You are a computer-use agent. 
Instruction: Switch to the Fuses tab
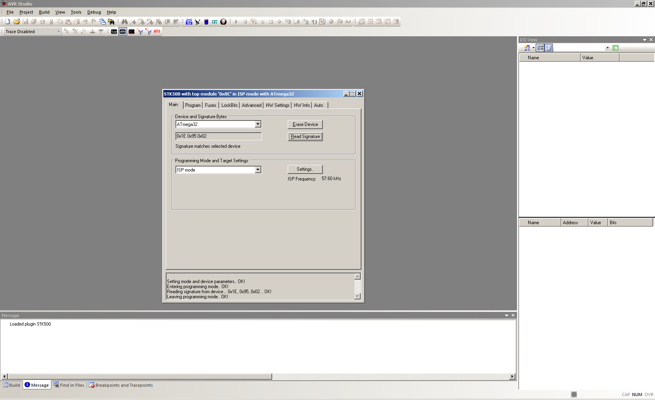[211, 105]
